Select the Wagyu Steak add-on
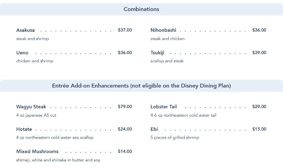The height and width of the screenshot is (168, 283). click(x=31, y=107)
